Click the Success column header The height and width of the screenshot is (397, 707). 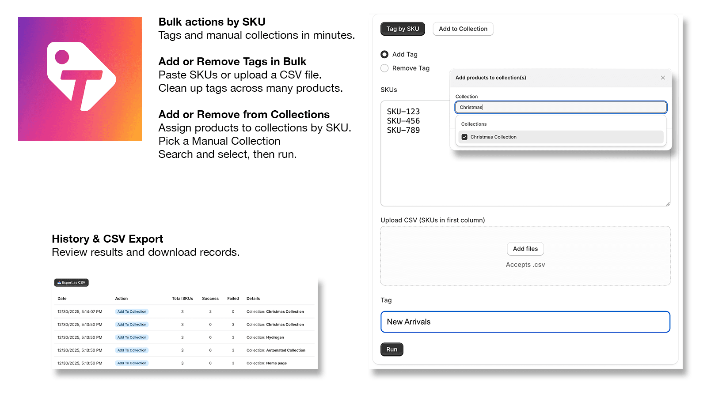tap(210, 299)
